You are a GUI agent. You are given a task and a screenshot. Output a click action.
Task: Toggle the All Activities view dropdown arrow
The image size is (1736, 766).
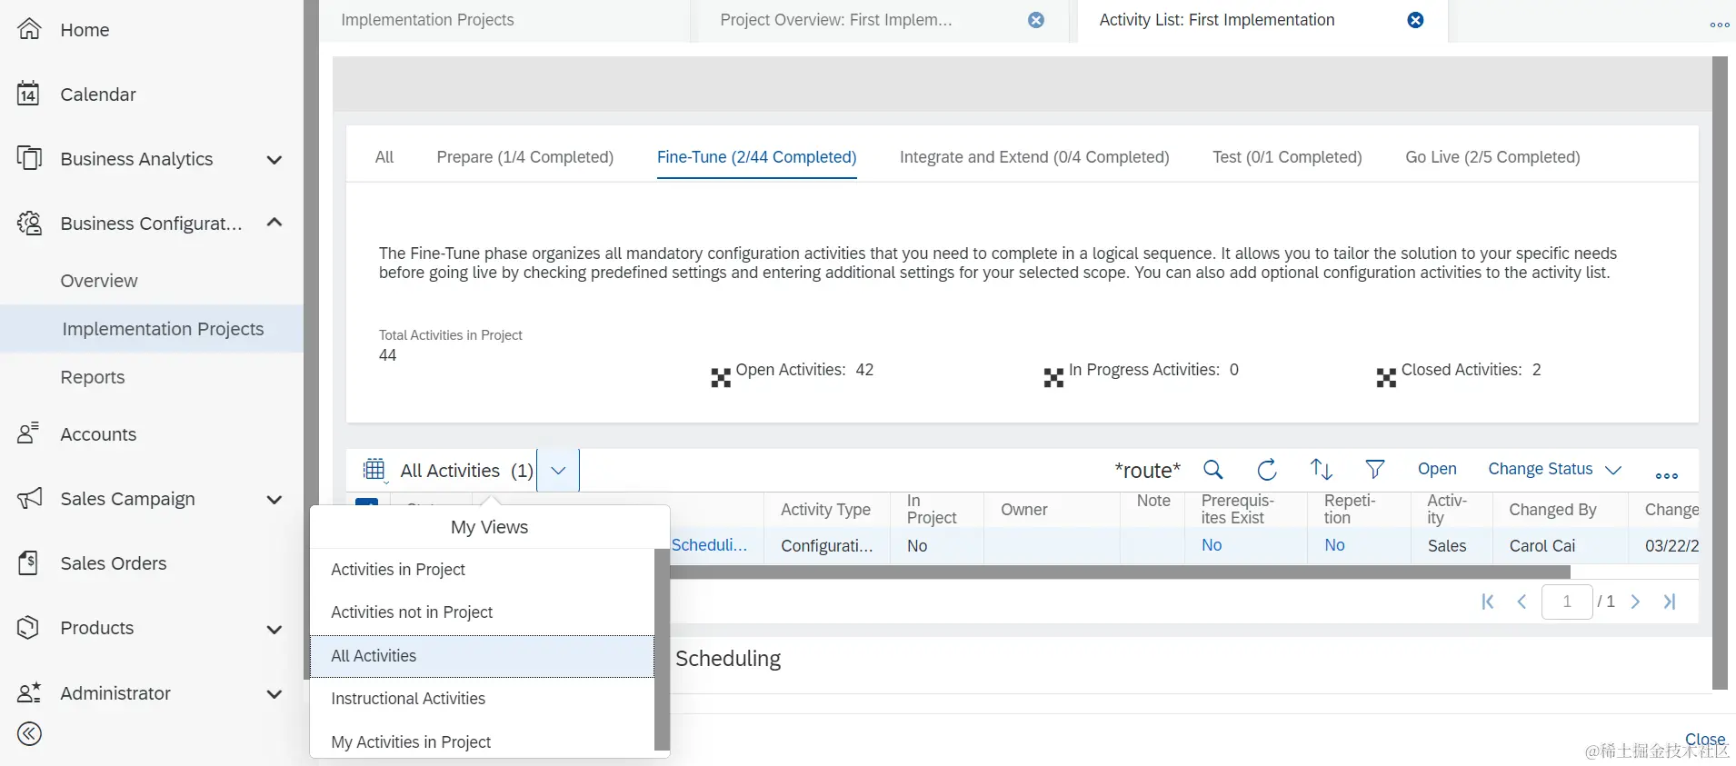pyautogui.click(x=558, y=471)
